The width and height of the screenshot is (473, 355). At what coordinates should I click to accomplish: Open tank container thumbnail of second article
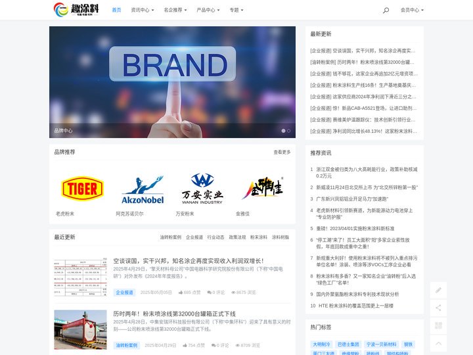point(81,329)
